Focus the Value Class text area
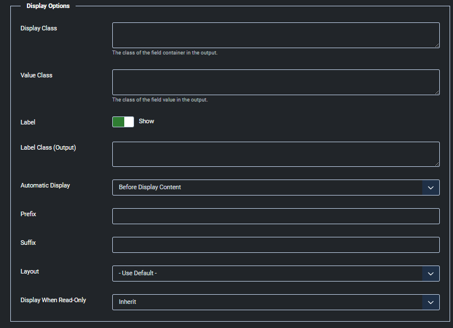The height and width of the screenshot is (328, 453). (x=275, y=82)
